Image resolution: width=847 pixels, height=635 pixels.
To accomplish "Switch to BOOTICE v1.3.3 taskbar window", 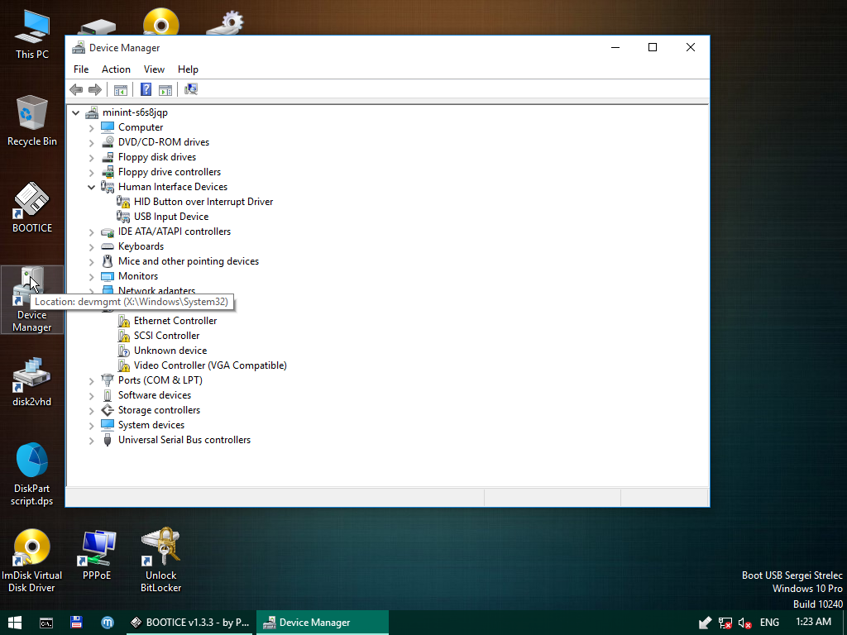I will tap(190, 623).
